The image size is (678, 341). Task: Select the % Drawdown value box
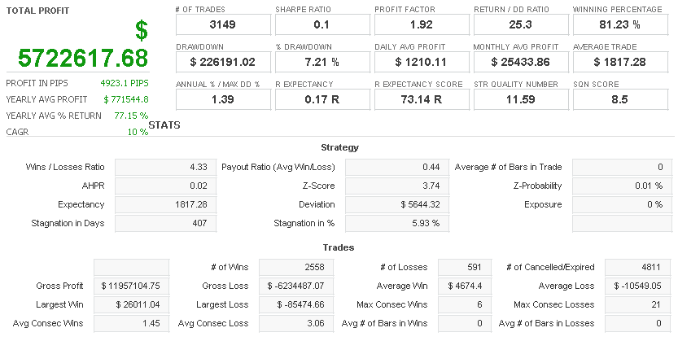(x=322, y=61)
